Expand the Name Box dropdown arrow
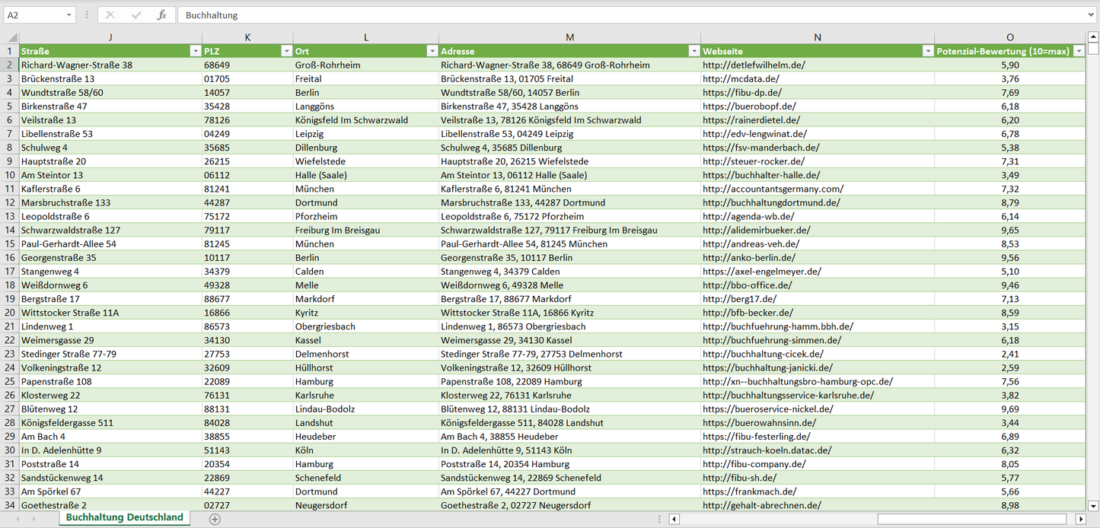This screenshot has height=528, width=1100. [x=69, y=15]
